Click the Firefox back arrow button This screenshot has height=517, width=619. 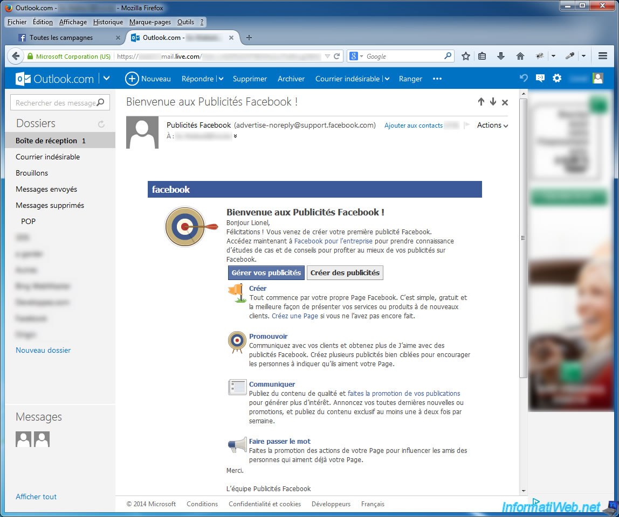point(16,56)
